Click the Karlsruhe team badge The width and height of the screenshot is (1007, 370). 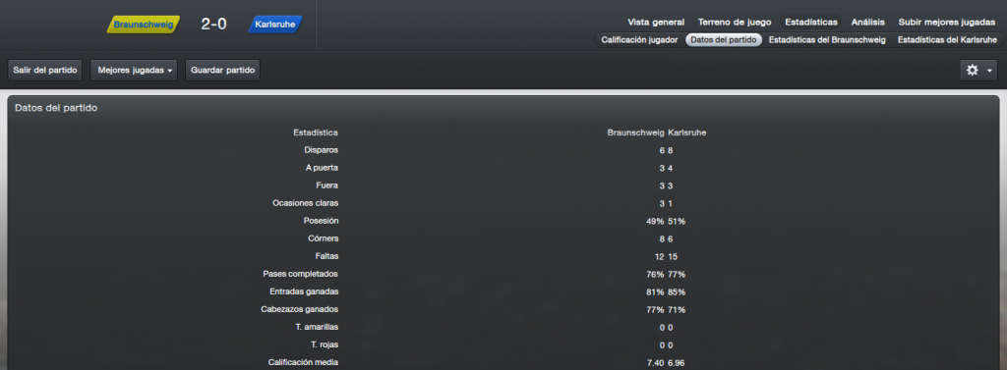[275, 25]
